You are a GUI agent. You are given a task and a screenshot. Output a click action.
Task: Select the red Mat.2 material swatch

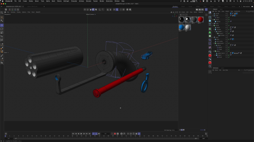(201, 20)
